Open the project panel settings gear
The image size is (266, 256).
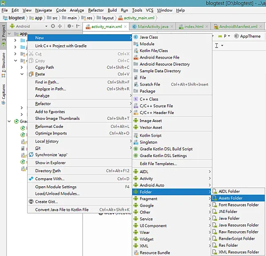tap(69, 26)
